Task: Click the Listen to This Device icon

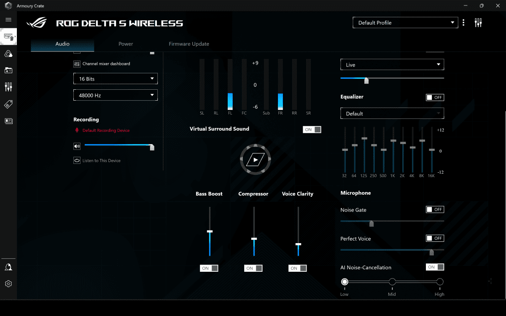Action: pyautogui.click(x=77, y=161)
